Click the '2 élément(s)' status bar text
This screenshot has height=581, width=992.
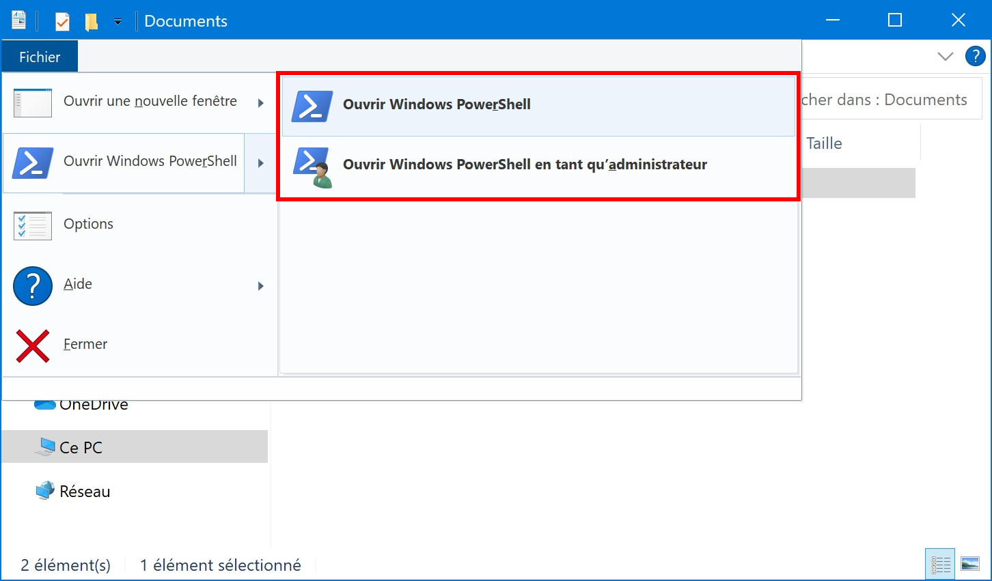tap(66, 565)
